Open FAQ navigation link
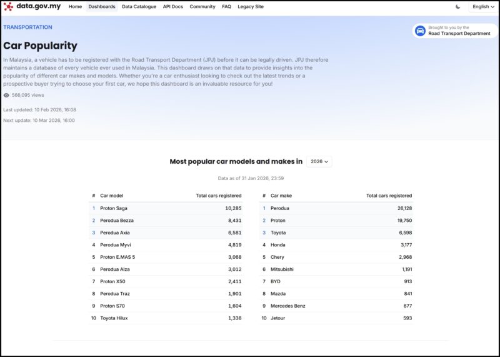The width and height of the screenshot is (500, 357). click(226, 7)
